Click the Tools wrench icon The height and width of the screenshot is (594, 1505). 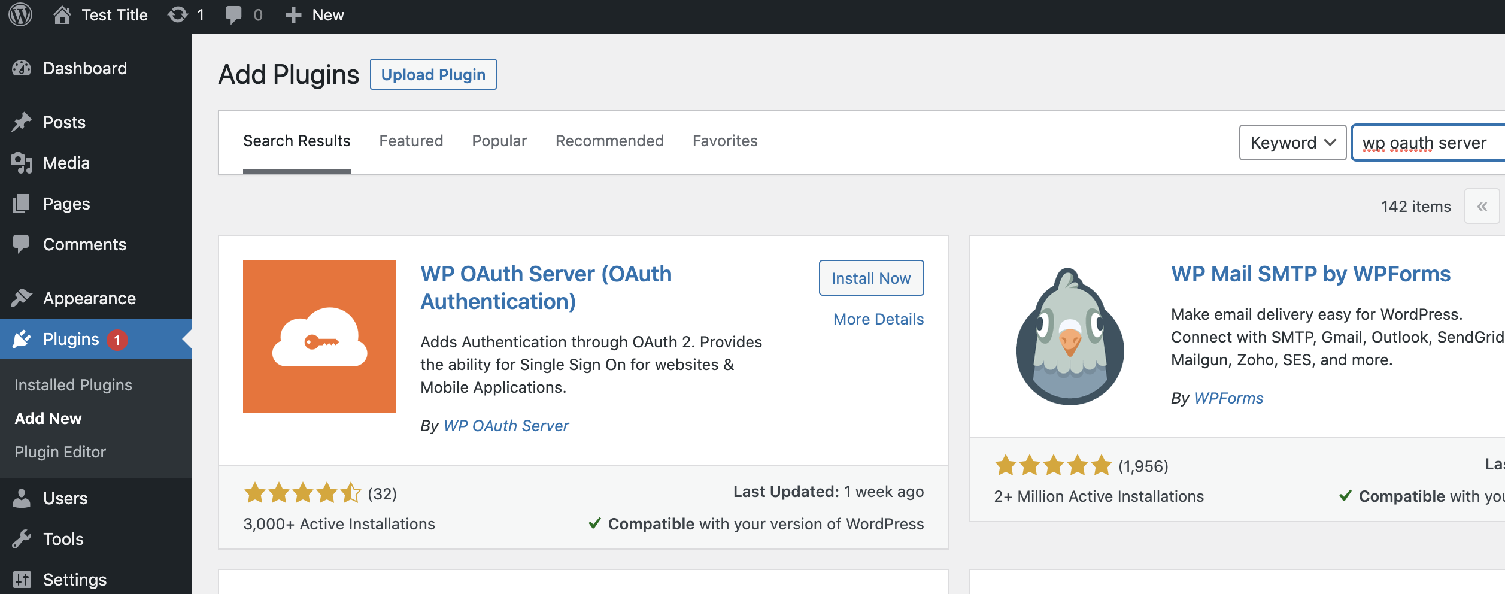pyautogui.click(x=22, y=539)
